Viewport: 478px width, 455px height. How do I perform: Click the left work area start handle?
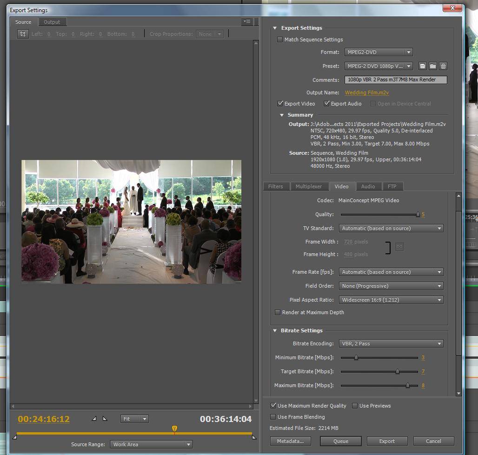coord(14,437)
